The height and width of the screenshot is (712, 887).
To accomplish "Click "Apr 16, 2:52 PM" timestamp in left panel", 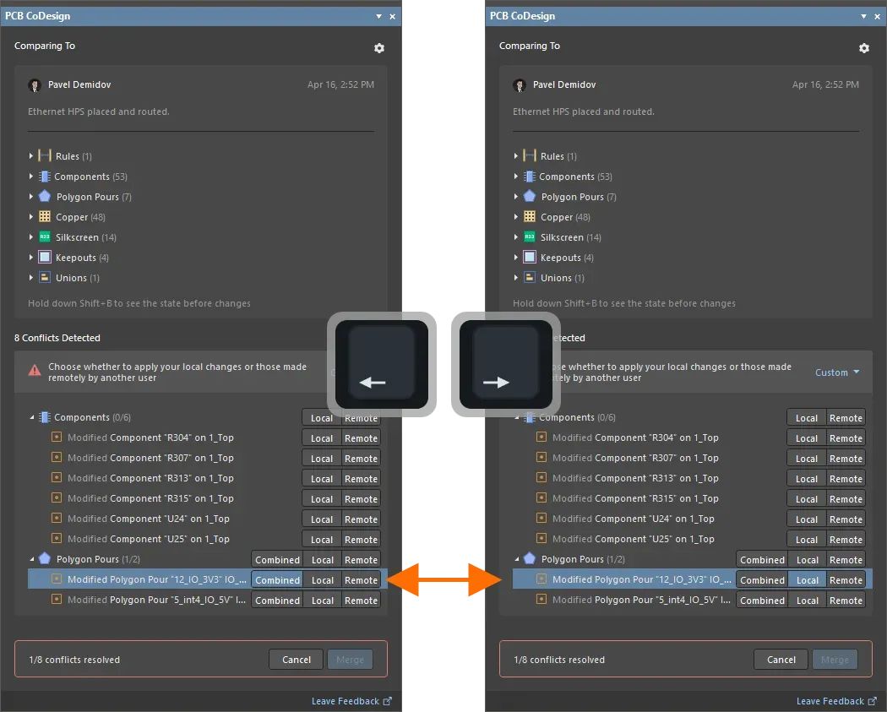I will [x=340, y=84].
